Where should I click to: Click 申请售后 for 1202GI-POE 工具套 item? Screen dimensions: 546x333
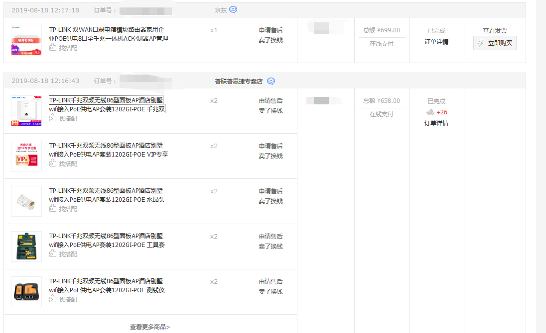[x=271, y=236]
